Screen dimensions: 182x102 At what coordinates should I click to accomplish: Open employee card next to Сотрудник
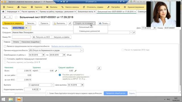pyautogui.click(x=134, y=33)
